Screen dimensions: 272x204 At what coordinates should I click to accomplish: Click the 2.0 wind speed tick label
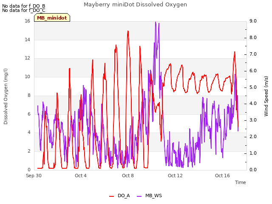coord(253,137)
